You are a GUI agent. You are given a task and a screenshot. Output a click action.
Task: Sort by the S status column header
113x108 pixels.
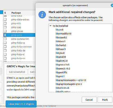[x=5, y=13]
